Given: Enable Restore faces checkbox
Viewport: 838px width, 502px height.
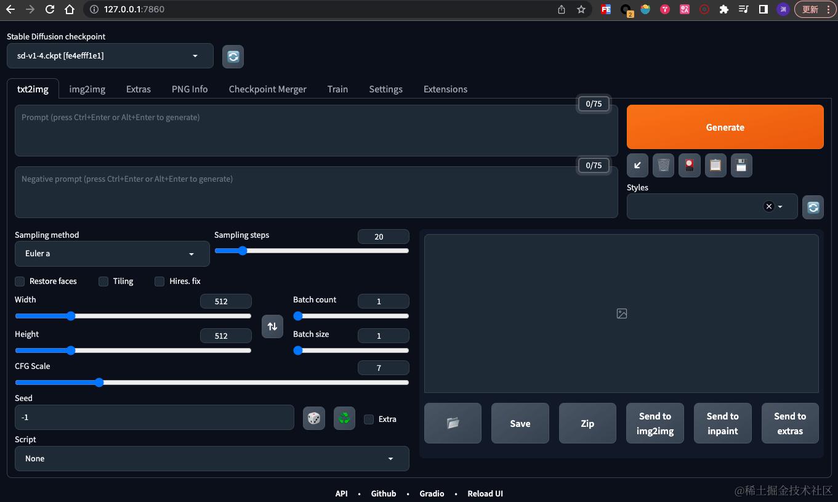Looking at the screenshot, I should point(20,281).
